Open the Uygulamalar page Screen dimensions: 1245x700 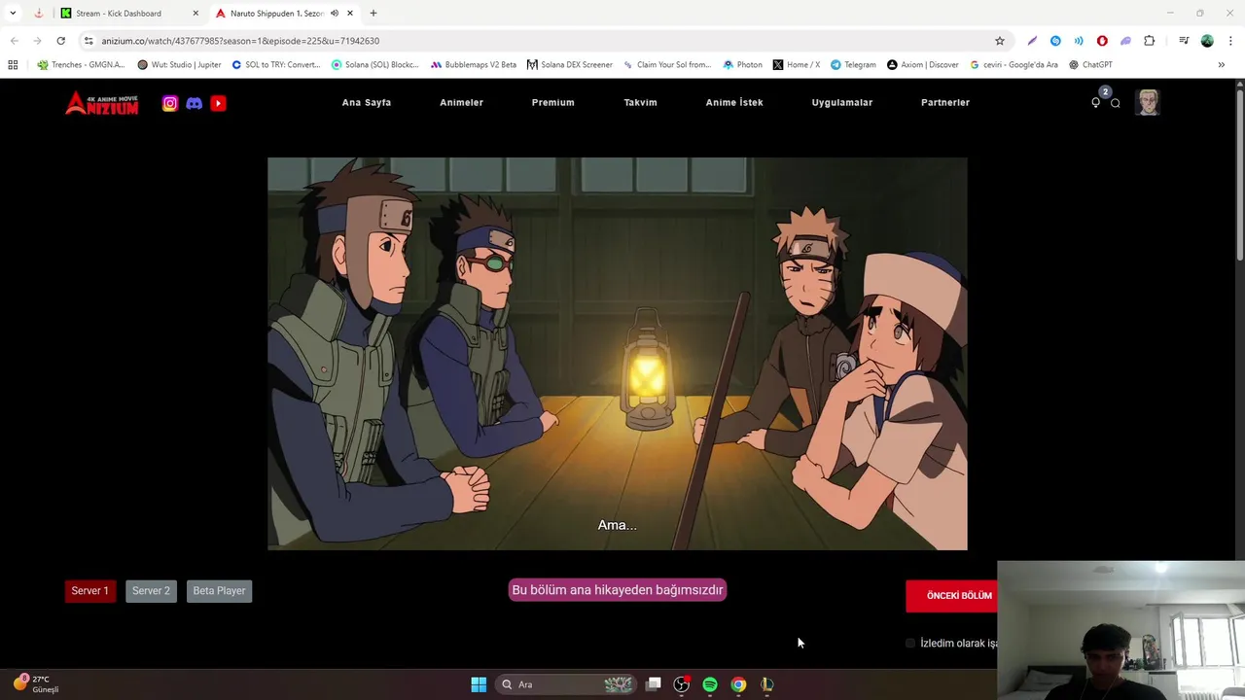842,103
